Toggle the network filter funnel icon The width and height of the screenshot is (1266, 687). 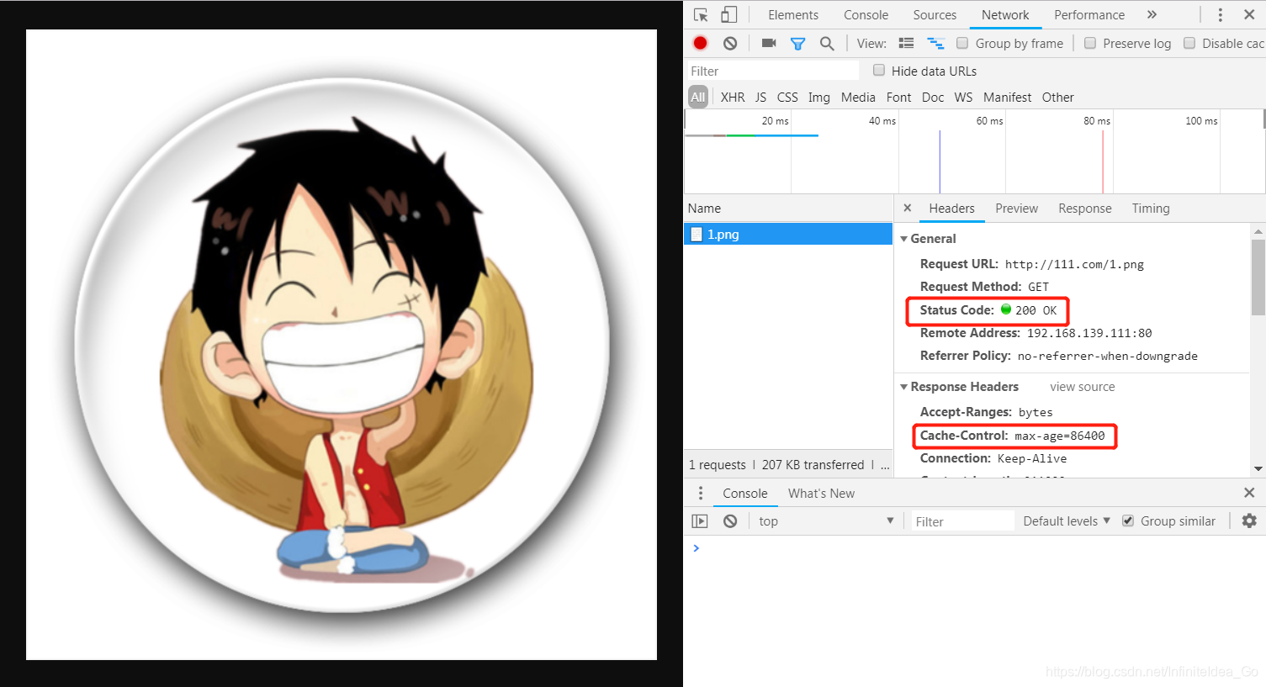797,43
